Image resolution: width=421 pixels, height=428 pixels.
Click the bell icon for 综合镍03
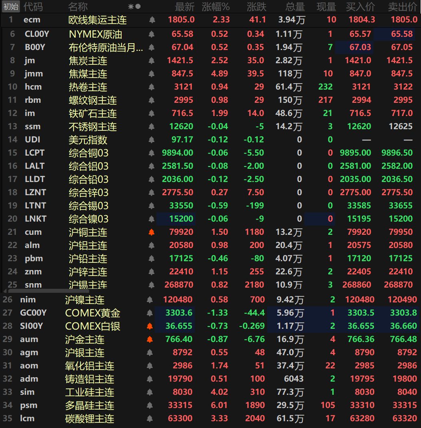point(152,219)
